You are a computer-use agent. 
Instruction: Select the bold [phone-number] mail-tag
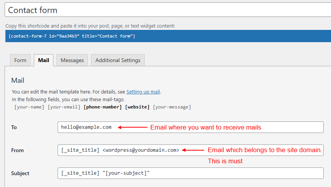coord(103,107)
